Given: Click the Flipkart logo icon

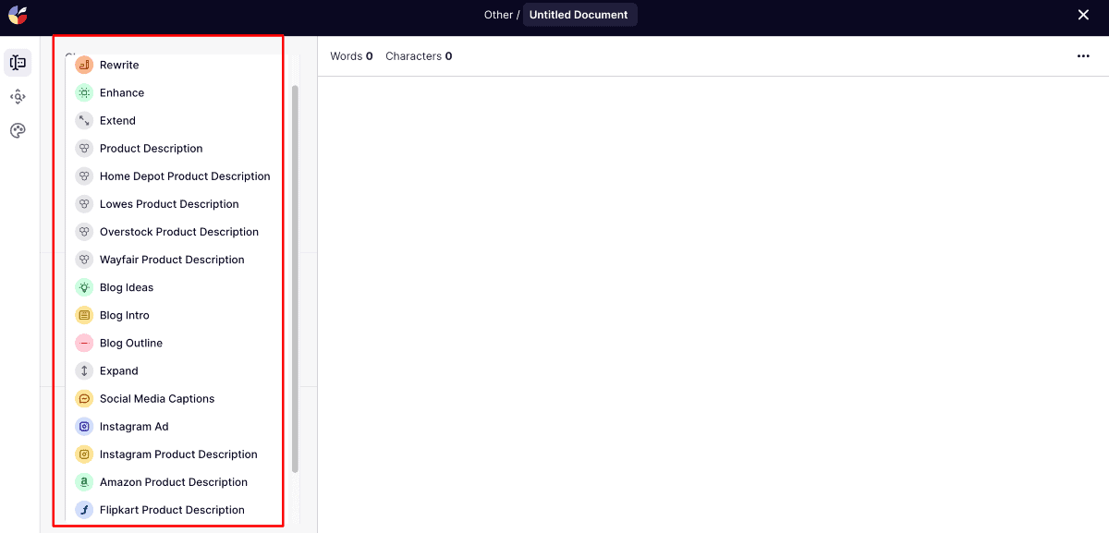Looking at the screenshot, I should (x=84, y=510).
